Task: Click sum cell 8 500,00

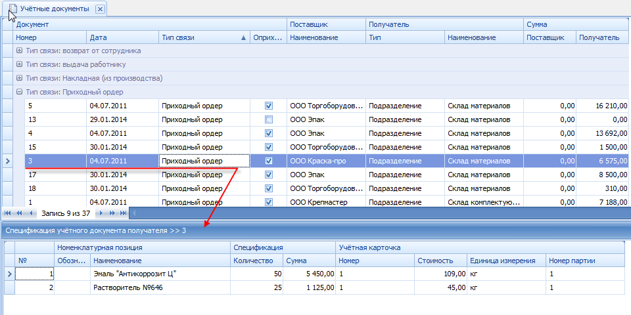Action: point(603,175)
